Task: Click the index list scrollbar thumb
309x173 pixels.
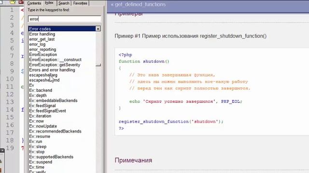Action: 98,65
